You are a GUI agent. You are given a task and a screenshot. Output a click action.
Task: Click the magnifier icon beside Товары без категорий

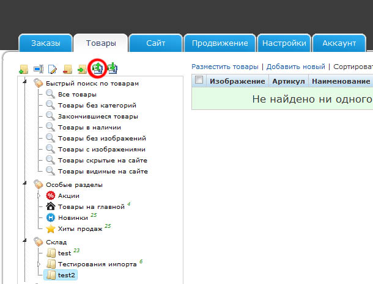tap(50, 105)
